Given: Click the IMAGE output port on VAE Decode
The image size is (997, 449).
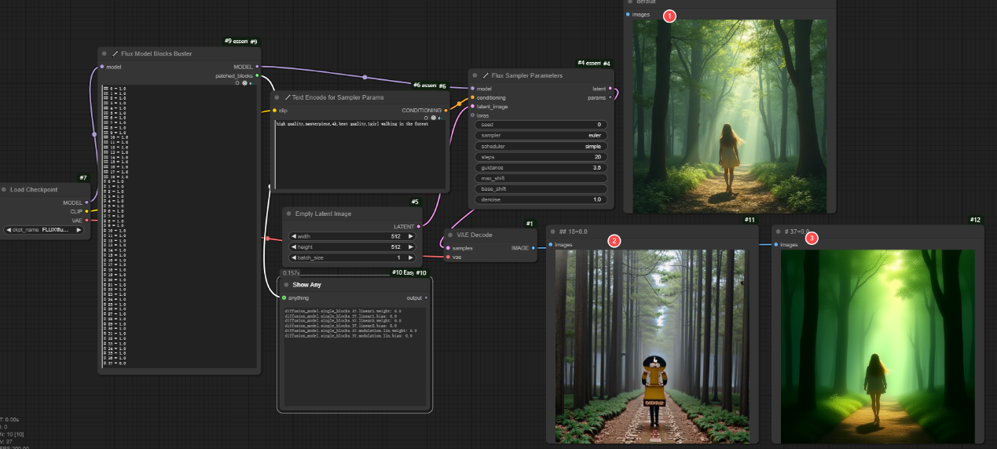Looking at the screenshot, I should 533,247.
